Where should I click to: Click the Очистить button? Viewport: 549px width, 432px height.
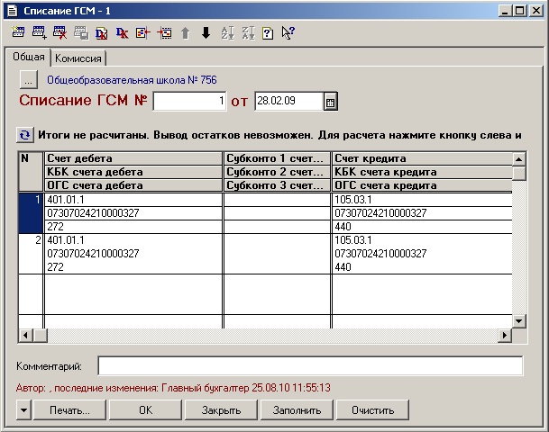pos(372,410)
